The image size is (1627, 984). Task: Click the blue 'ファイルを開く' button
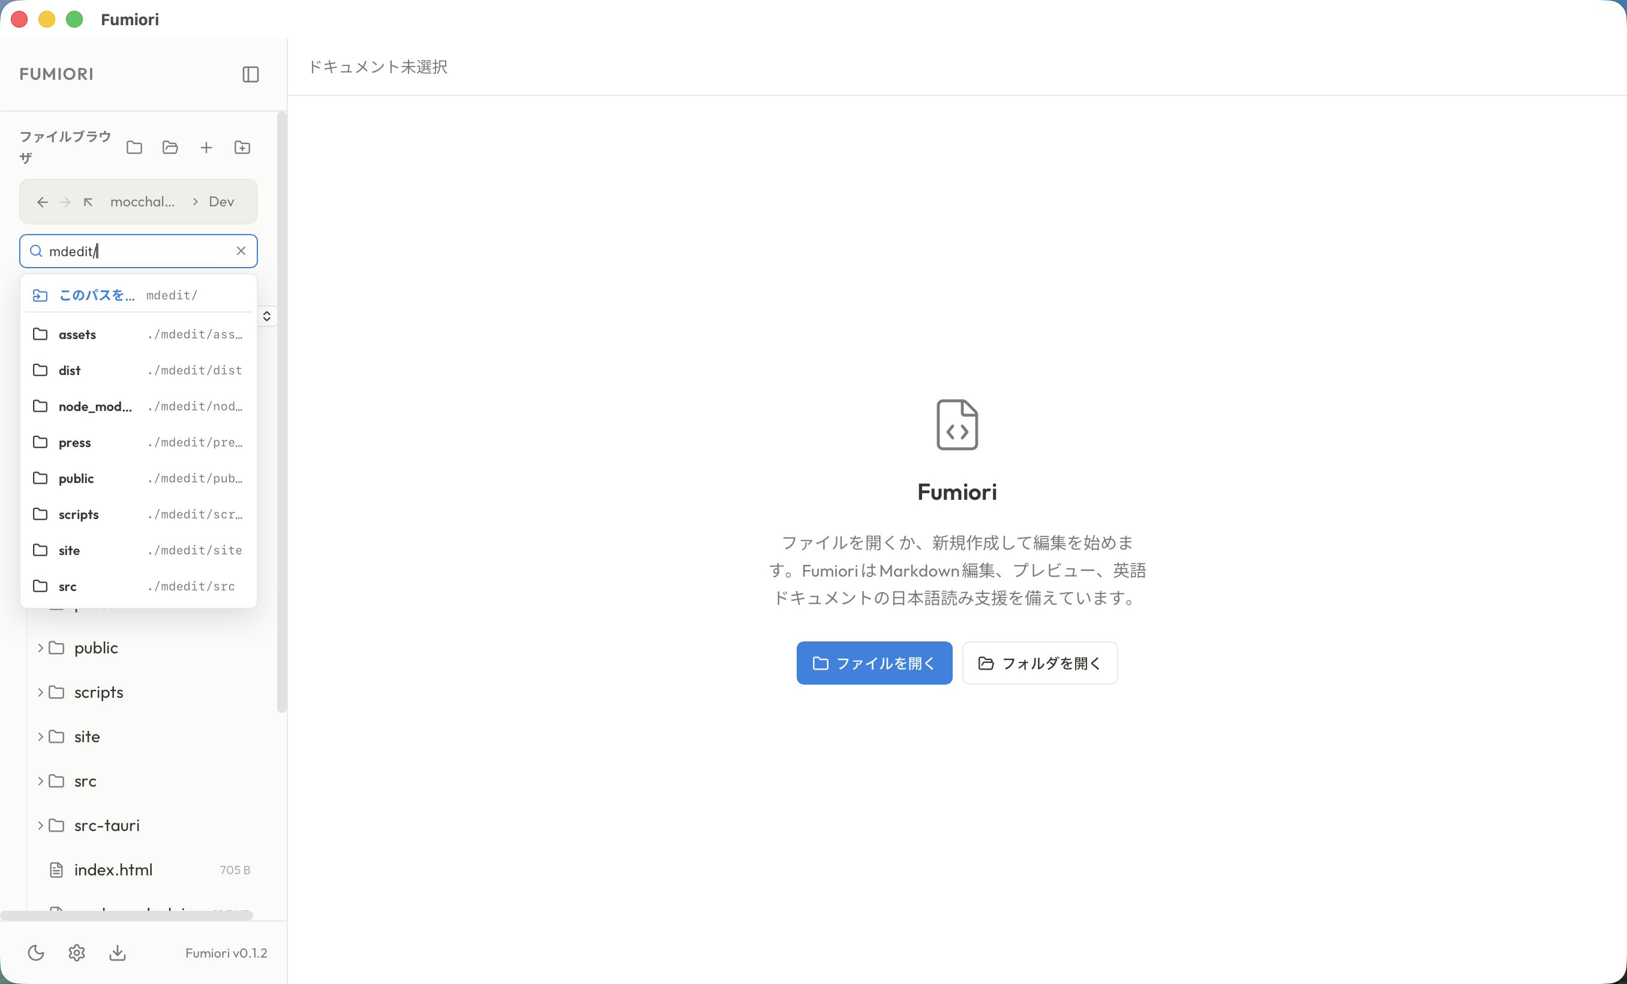tap(874, 663)
